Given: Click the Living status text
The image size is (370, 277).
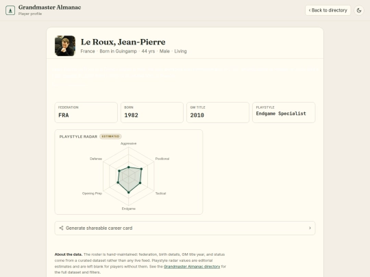Looking at the screenshot, I should pyautogui.click(x=180, y=51).
